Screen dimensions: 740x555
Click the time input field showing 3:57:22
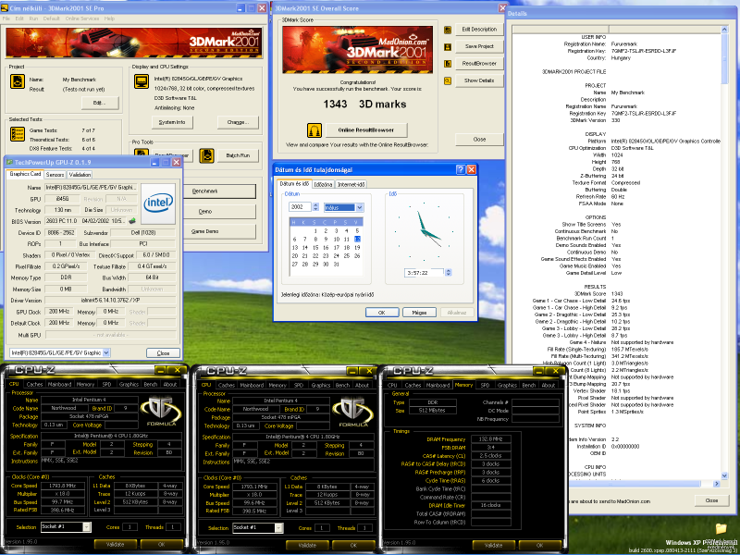click(x=424, y=273)
